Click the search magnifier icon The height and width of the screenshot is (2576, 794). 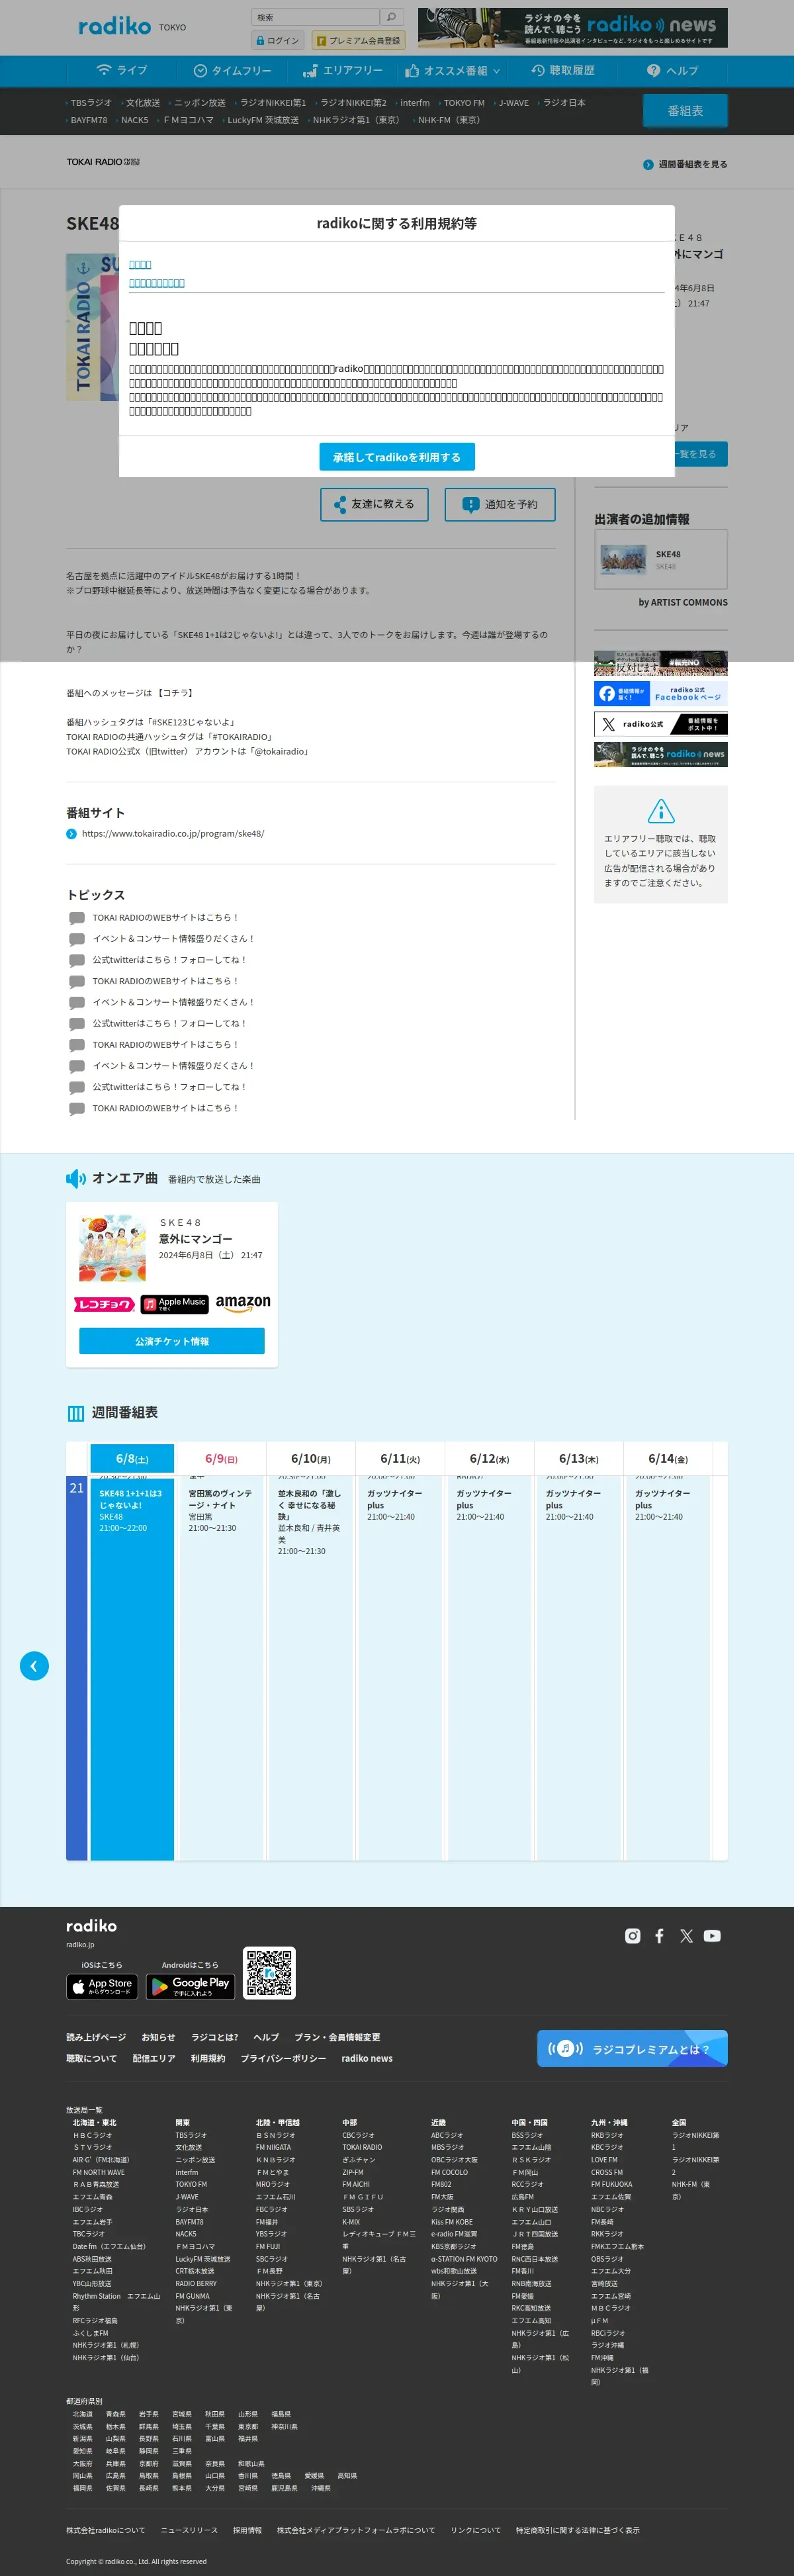pyautogui.click(x=392, y=17)
